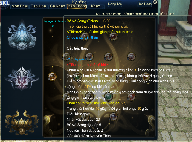Select the blue yin-yang emblem icon

point(22,35)
